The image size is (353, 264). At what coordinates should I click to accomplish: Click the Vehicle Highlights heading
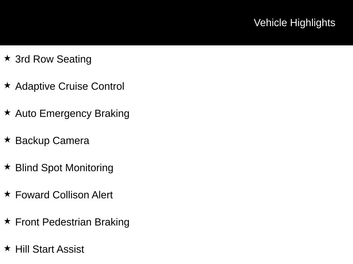click(294, 23)
